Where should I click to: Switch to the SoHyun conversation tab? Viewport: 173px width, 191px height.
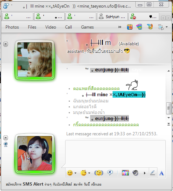click(x=112, y=16)
